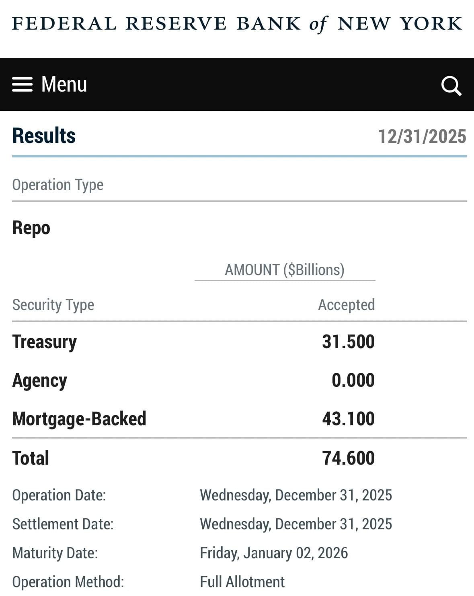The image size is (474, 596).
Task: Click the Menu label text
Action: click(64, 84)
